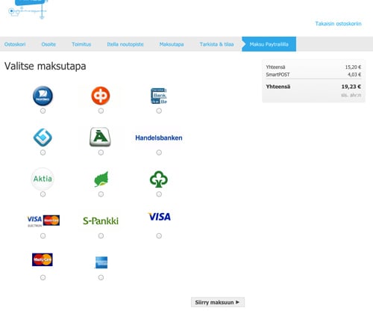The height and width of the screenshot is (311, 373).
Task: Choose the green Ålandsbanken logo
Action: click(100, 137)
